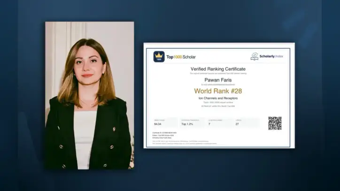Click the "Verified Ranking Certificate" heading

point(218,69)
